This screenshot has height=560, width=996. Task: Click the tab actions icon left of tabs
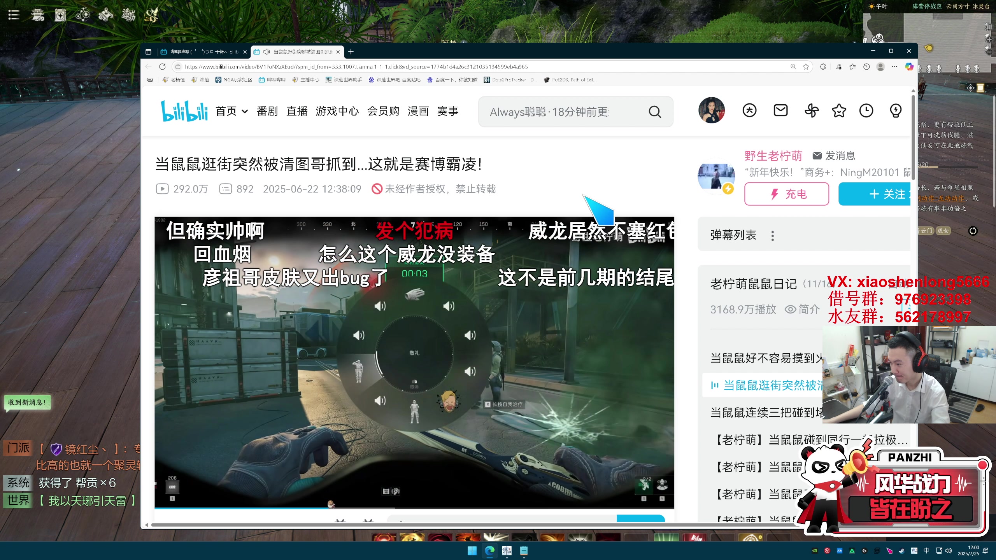point(148,52)
